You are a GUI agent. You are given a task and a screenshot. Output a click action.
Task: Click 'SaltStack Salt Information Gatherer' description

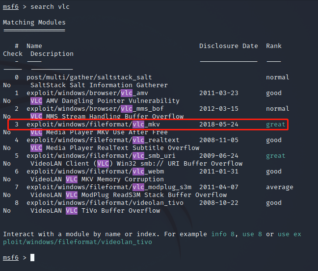(99, 85)
